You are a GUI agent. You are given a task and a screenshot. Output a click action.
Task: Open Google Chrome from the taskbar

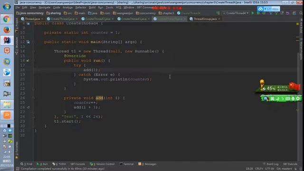[x=7, y=19]
